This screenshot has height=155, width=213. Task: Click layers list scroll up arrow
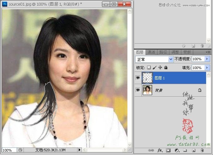[x=208, y=74]
